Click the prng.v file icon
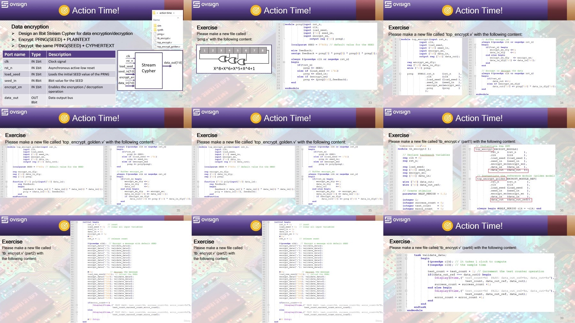This screenshot has height=323, width=575. click(155, 34)
